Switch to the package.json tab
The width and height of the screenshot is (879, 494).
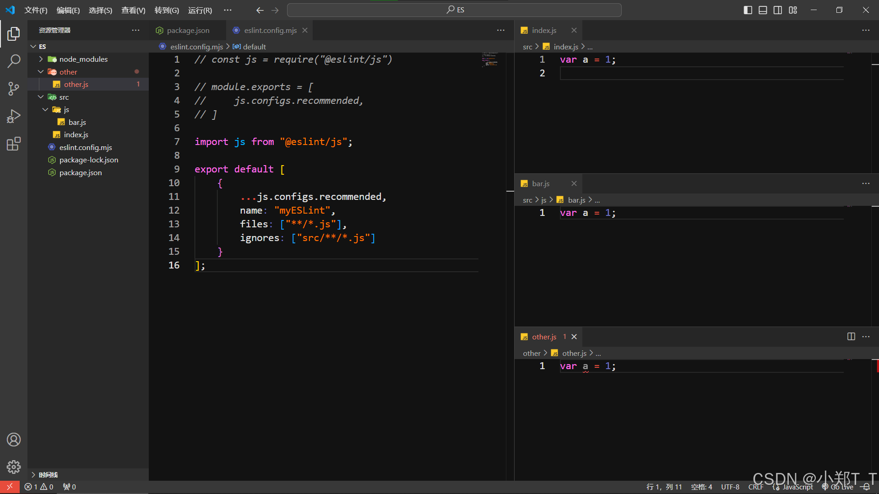(x=188, y=30)
